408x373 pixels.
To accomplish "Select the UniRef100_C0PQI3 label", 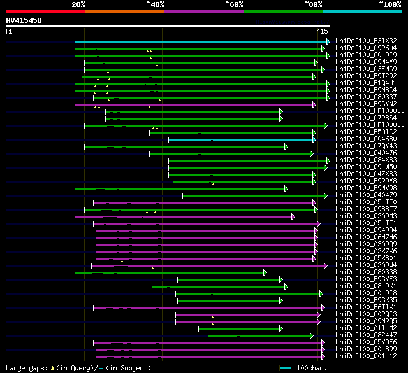I will [x=366, y=314].
